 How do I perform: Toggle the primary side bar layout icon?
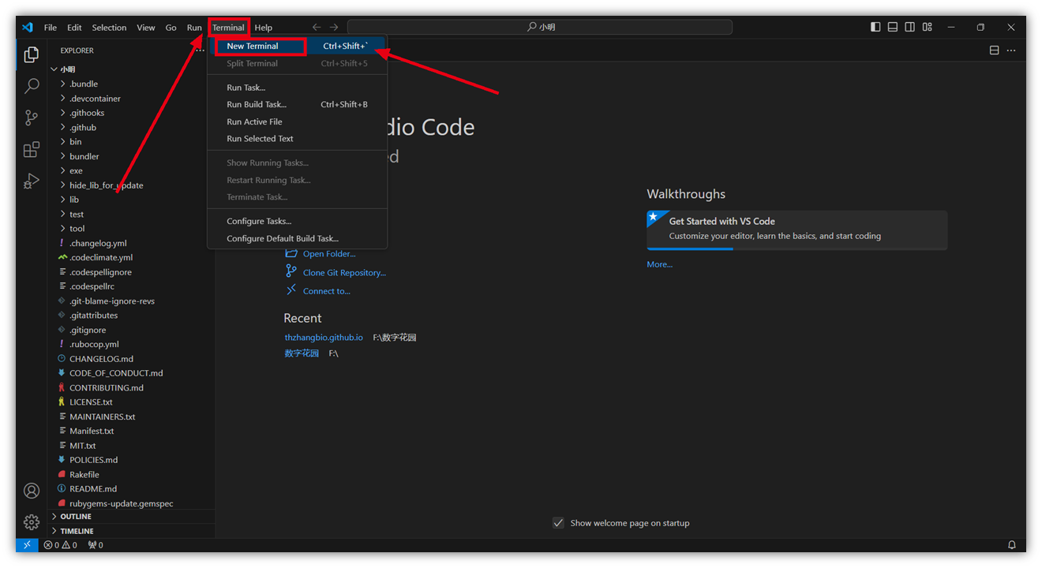click(875, 27)
